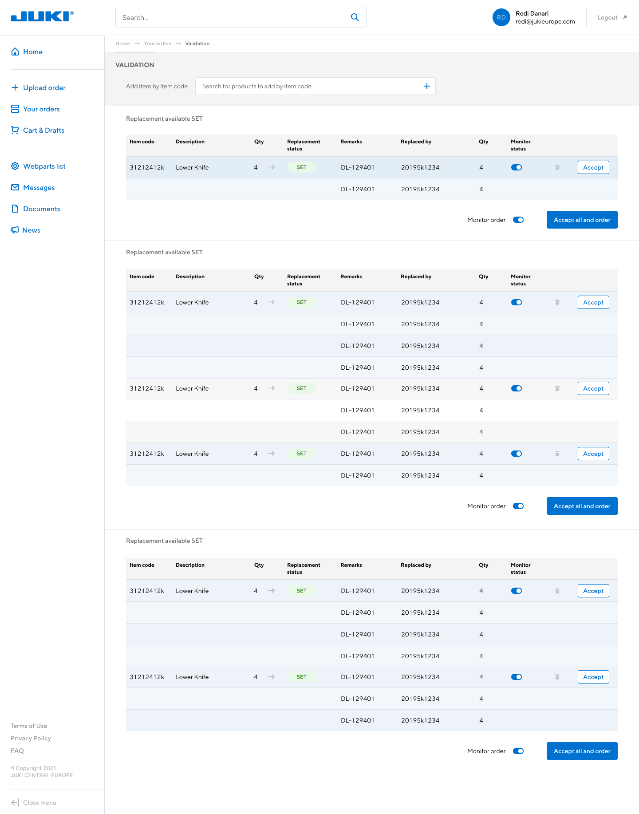639x814 pixels.
Task: Click Accept all and order under second table
Action: (582, 506)
